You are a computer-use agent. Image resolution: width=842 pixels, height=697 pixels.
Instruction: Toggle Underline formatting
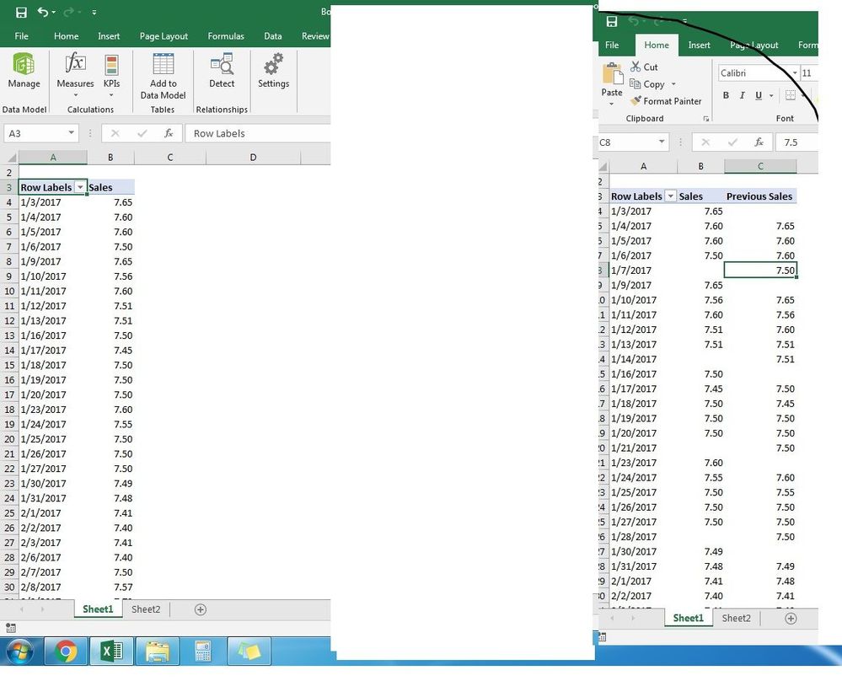click(x=759, y=95)
